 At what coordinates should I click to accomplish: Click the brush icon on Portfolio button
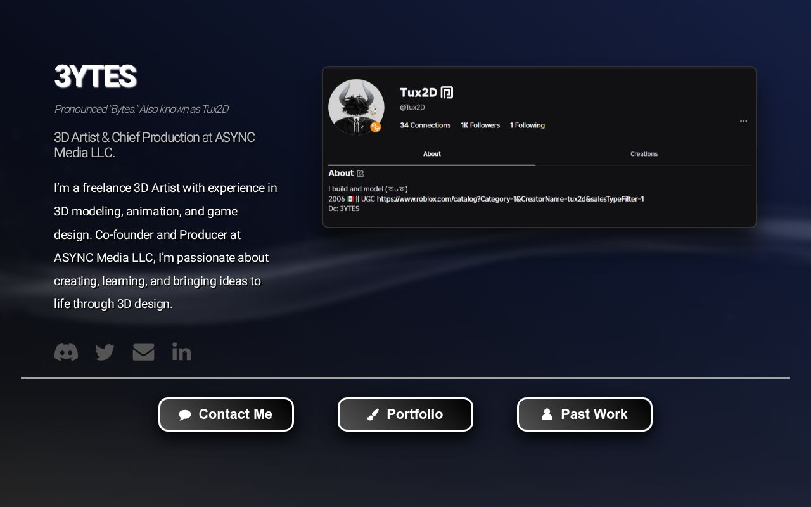click(373, 414)
